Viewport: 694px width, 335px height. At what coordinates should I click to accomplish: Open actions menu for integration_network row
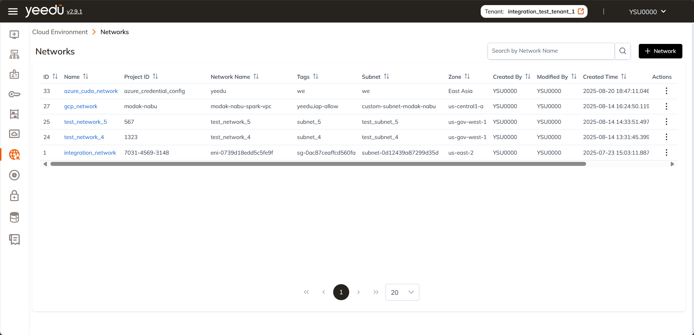(666, 153)
